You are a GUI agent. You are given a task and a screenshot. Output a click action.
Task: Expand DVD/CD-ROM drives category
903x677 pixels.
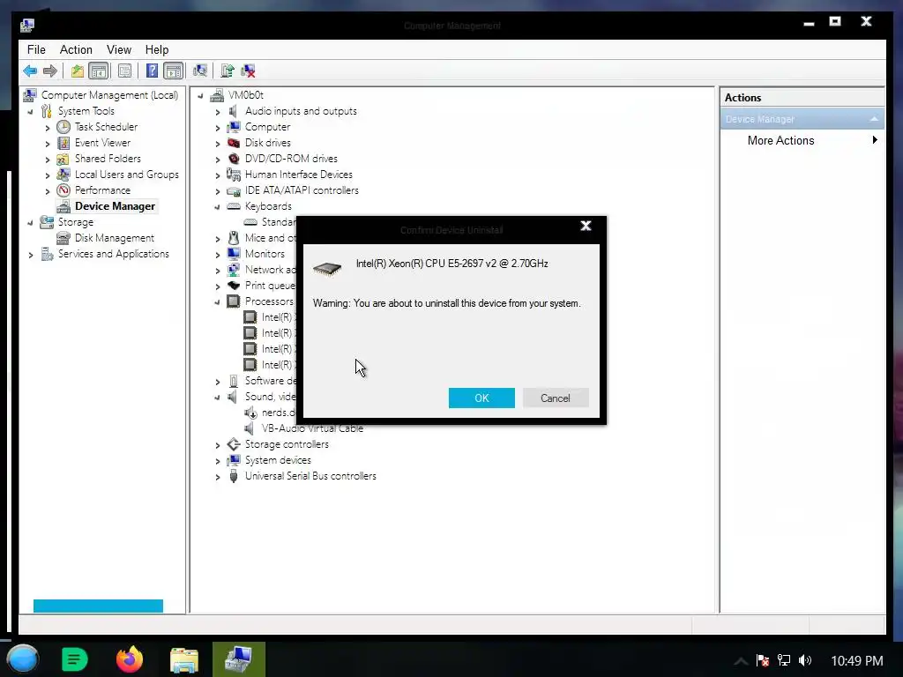(x=218, y=160)
